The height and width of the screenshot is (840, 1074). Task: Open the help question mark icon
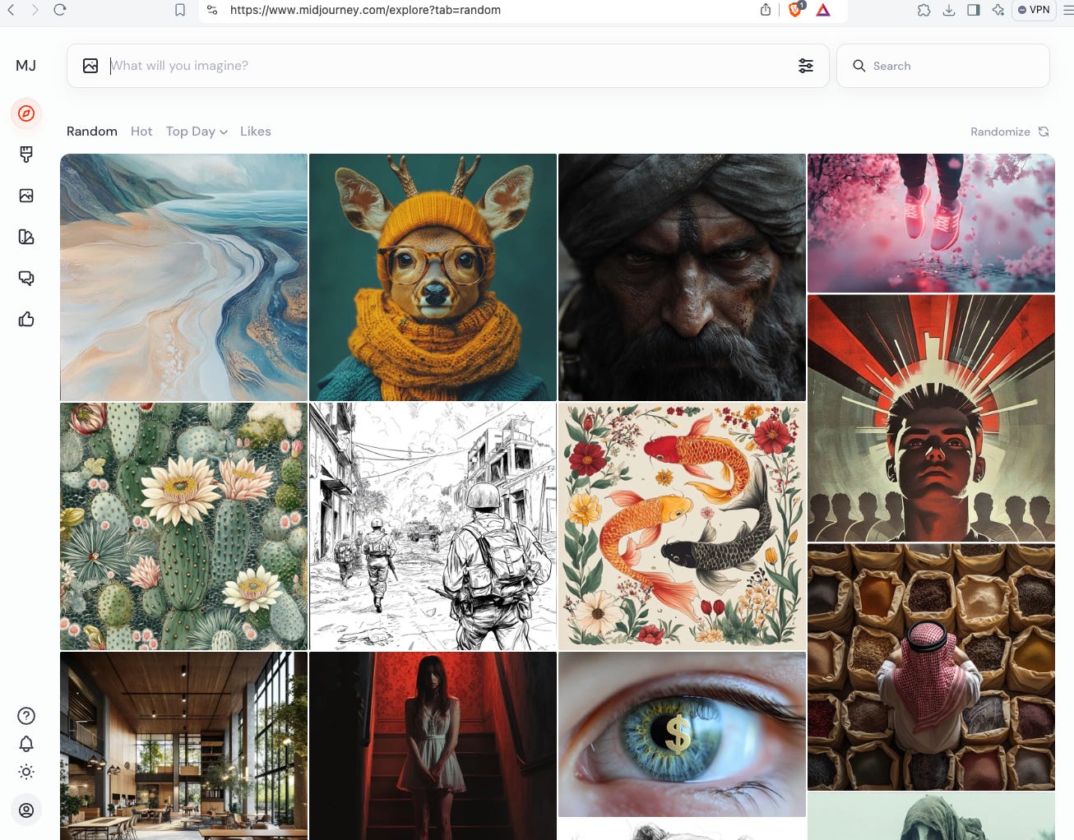(x=26, y=716)
